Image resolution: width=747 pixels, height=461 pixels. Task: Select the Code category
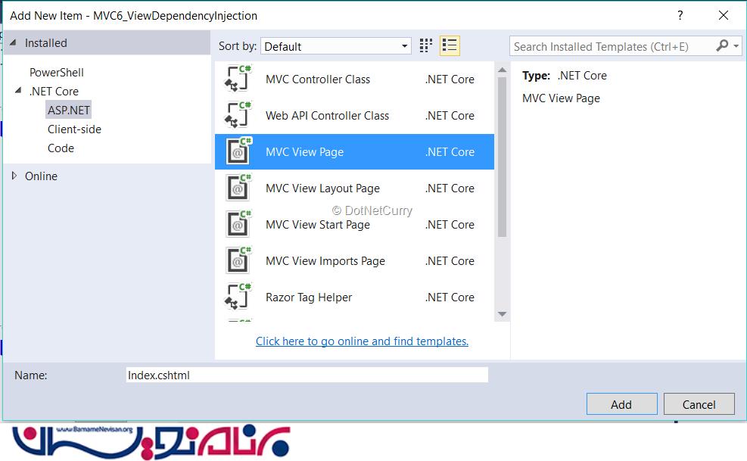(61, 148)
